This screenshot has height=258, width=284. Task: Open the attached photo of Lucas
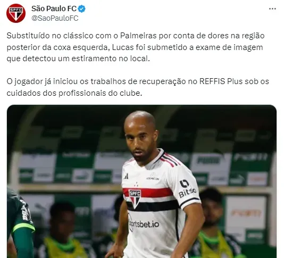click(141, 181)
